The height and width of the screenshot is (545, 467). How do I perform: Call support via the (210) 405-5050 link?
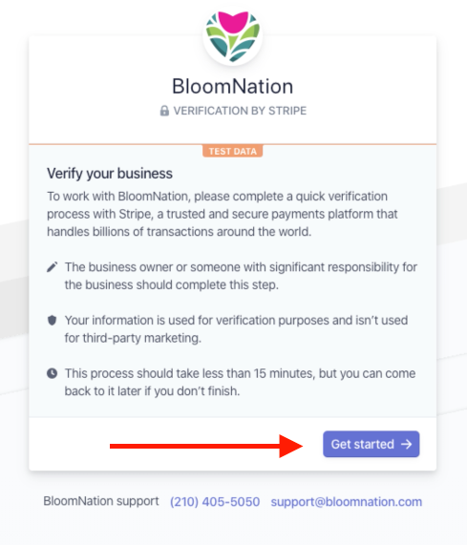(x=215, y=501)
